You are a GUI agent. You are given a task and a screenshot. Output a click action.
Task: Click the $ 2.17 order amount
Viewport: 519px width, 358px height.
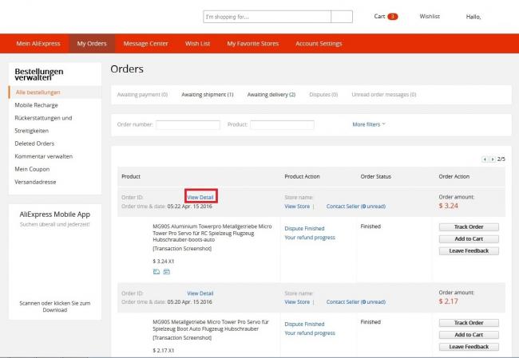tap(449, 301)
